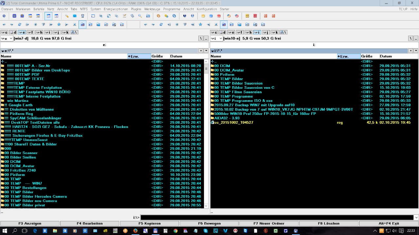Screen dimensions: 419x235
Task: Switch left pane to drive c
Action: tap(4, 32)
